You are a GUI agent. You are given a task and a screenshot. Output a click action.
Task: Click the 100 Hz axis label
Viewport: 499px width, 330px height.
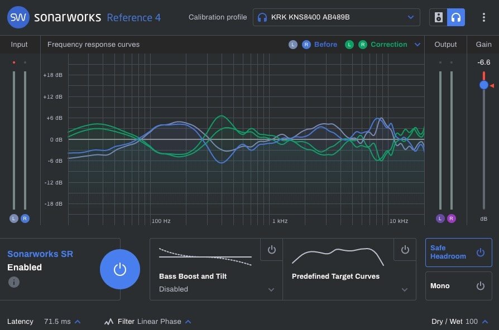click(161, 221)
